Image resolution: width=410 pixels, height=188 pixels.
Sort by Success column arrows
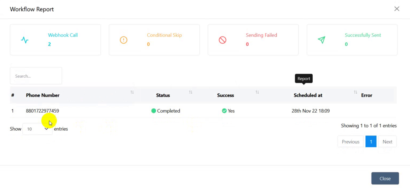(257, 92)
